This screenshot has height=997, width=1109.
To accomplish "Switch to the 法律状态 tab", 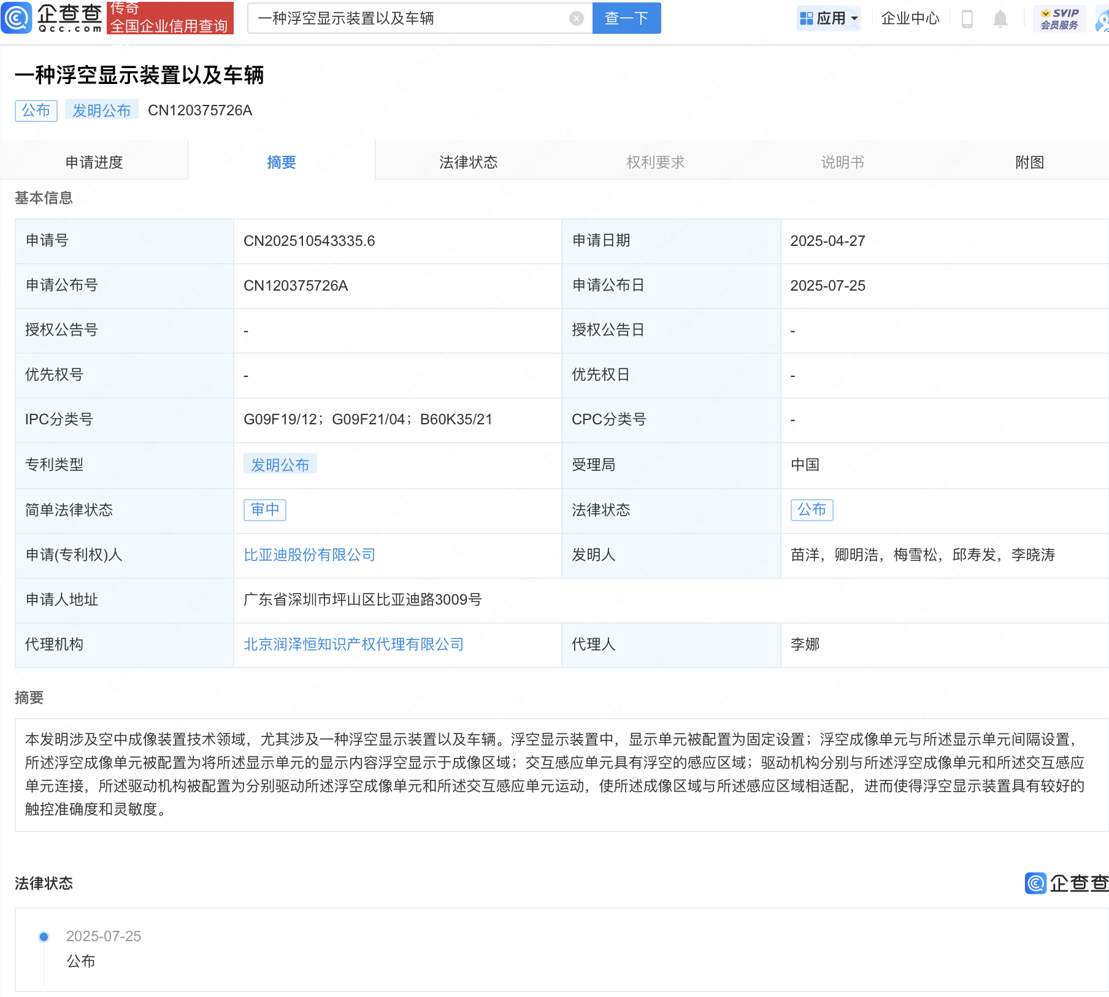I will coord(468,161).
